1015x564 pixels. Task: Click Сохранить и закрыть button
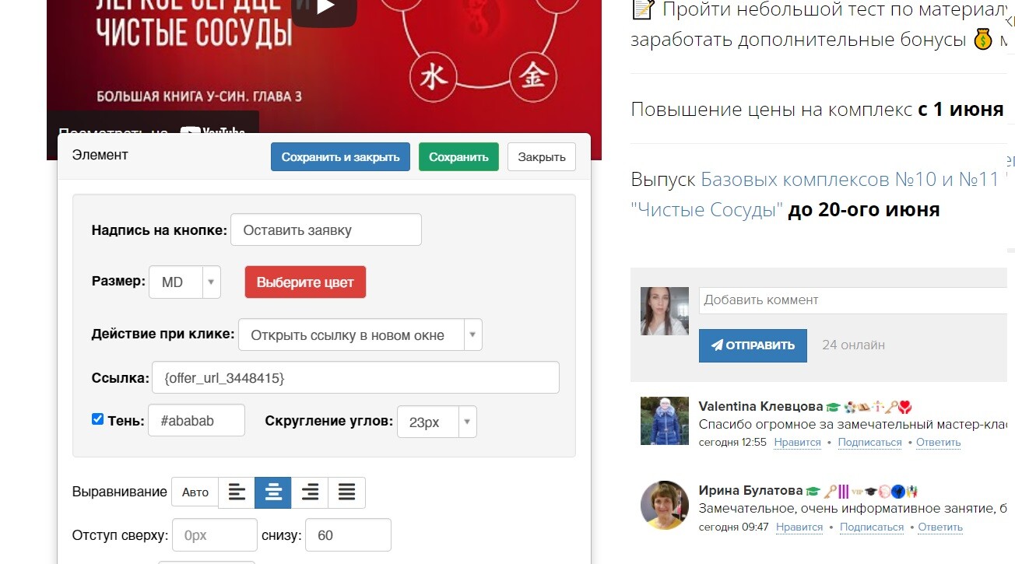click(340, 157)
